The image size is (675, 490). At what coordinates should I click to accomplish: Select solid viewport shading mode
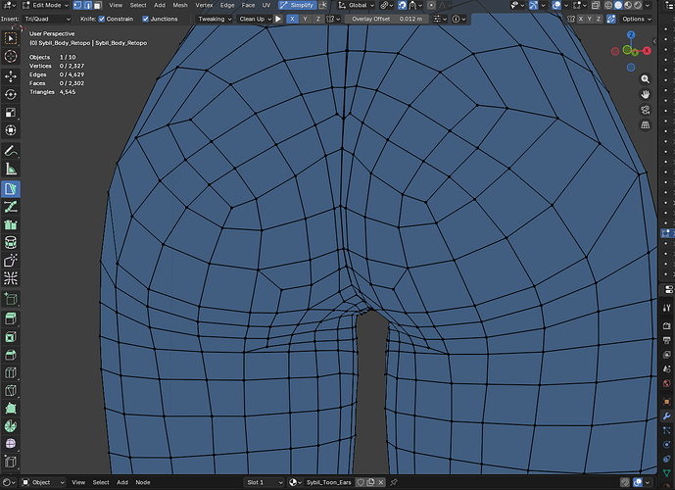[x=618, y=5]
